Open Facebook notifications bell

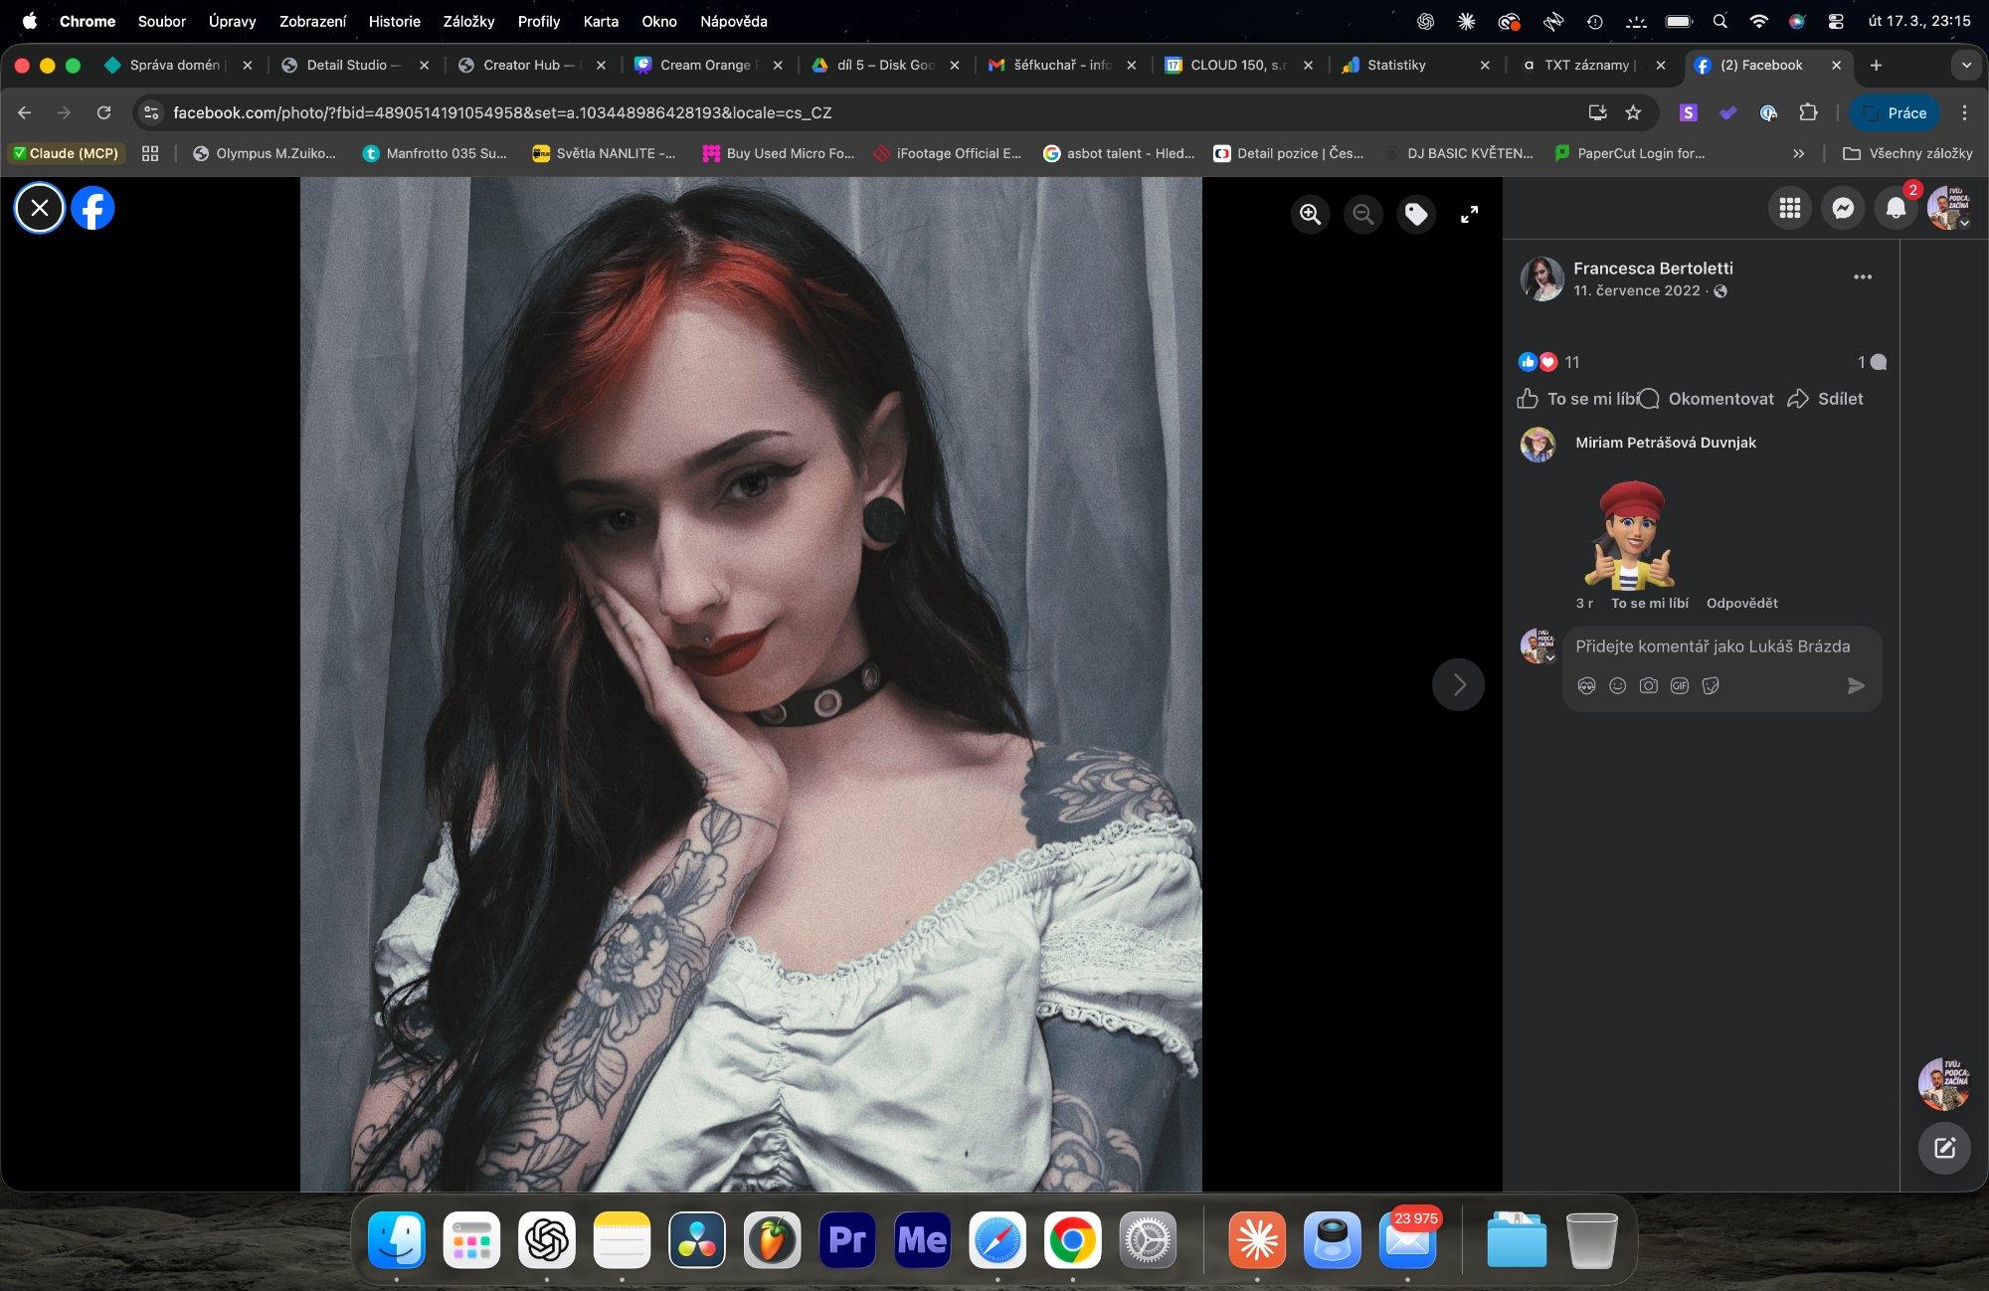pyautogui.click(x=1896, y=208)
